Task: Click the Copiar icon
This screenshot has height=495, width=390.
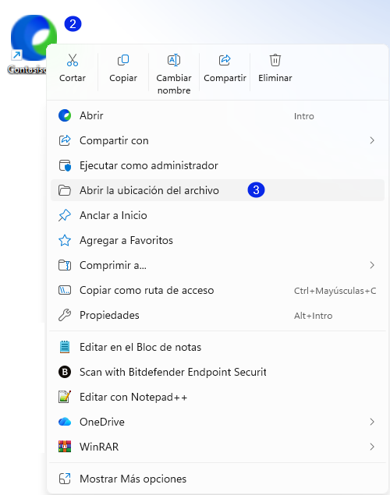Action: (123, 60)
